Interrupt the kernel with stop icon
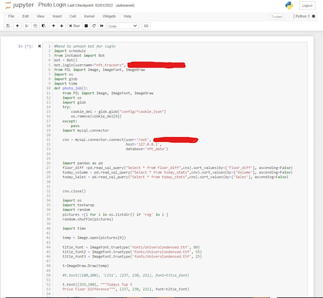The height and width of the screenshot is (298, 323). coord(86,26)
